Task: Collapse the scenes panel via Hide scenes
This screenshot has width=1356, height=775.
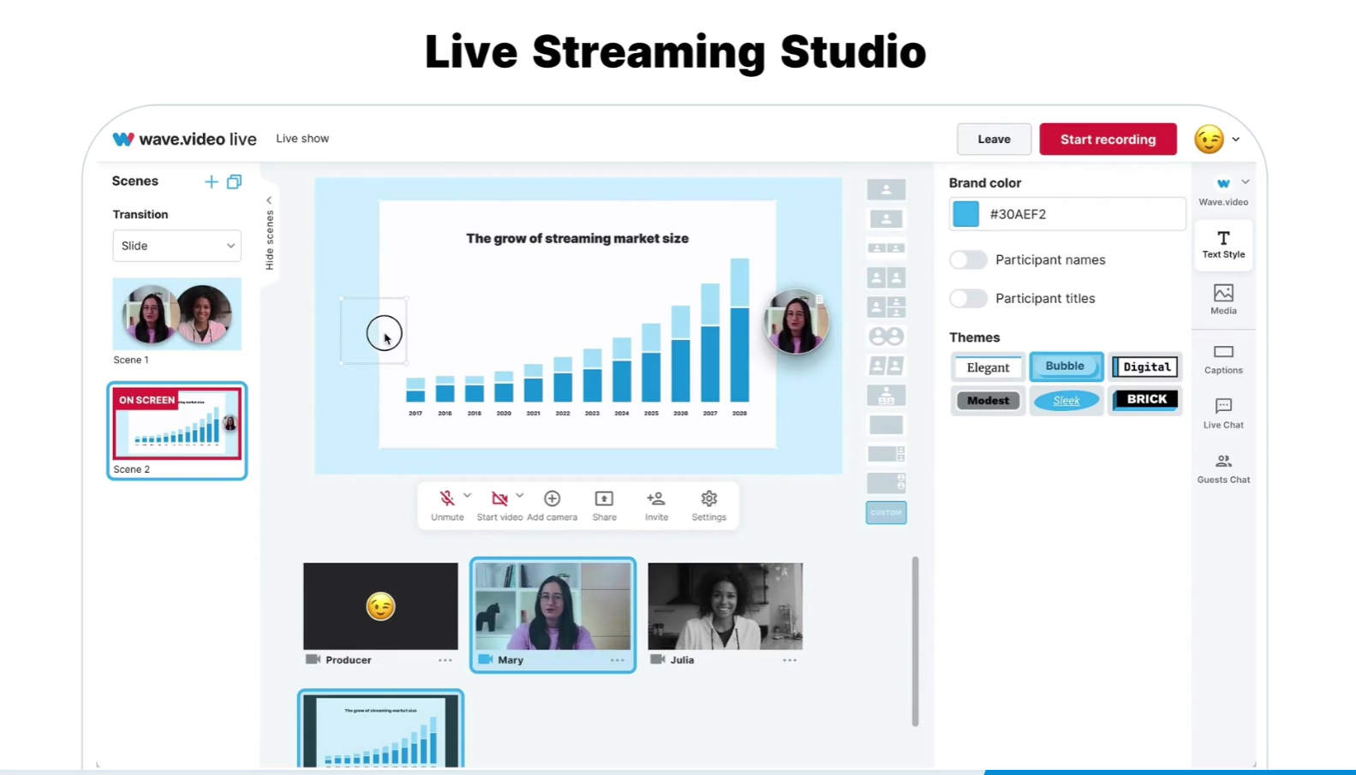Action: (x=269, y=233)
